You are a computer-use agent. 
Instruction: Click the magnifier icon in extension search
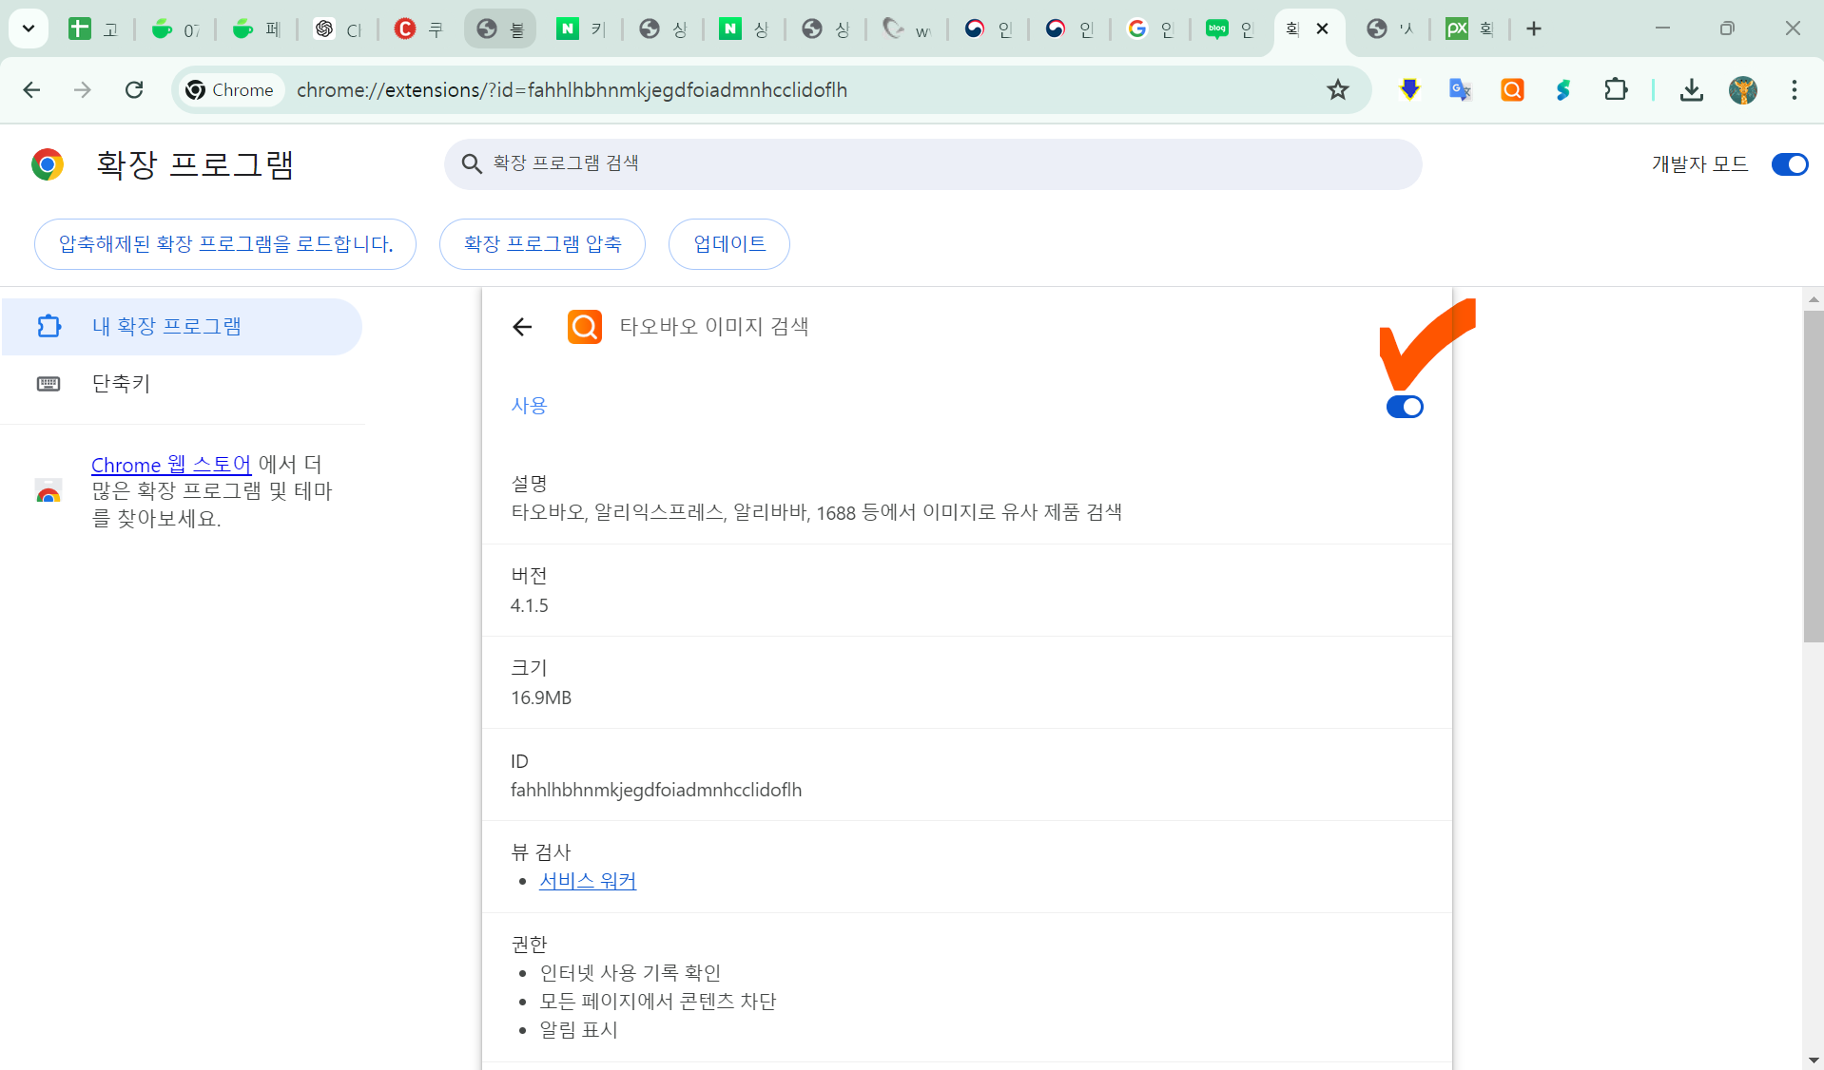pyautogui.click(x=472, y=163)
